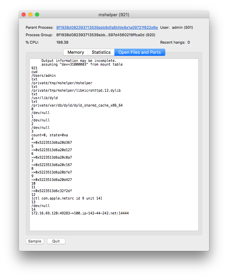This screenshot has width=228, height=278.
Task: Click the line /usr/lib/dyld
Action: [45, 98]
